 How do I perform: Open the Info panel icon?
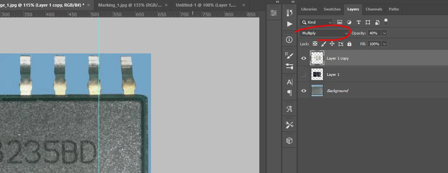(289, 39)
